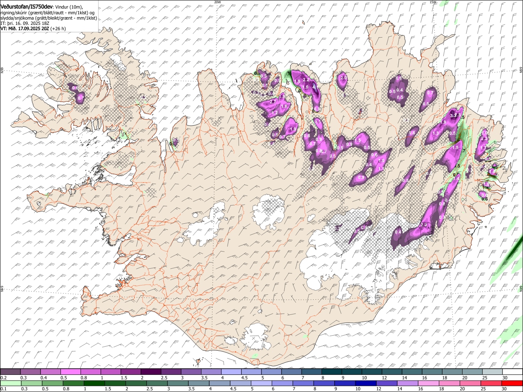523x392 pixels.
Task: Select top-row swatch between 1 and 1.5
Action: click(111, 372)
